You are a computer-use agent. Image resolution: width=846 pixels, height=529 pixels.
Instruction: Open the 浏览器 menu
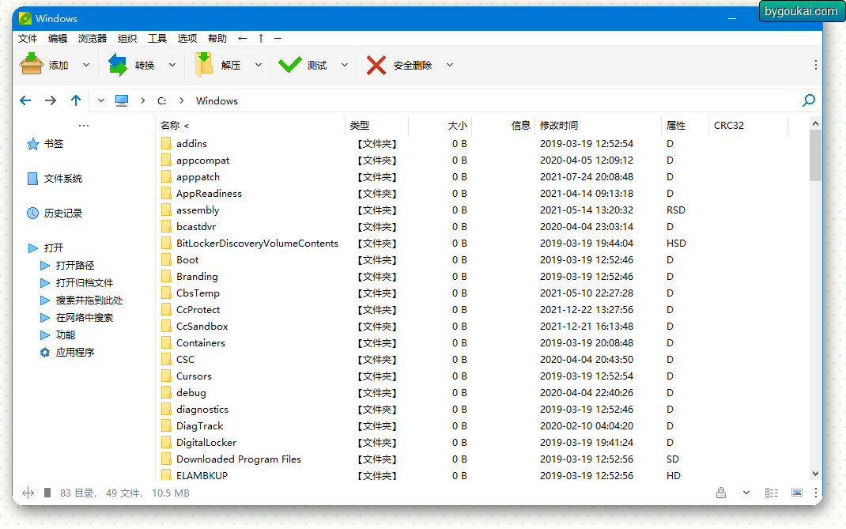point(93,38)
